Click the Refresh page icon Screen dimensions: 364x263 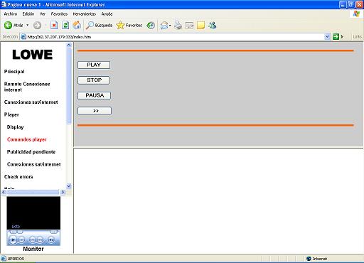coord(65,25)
